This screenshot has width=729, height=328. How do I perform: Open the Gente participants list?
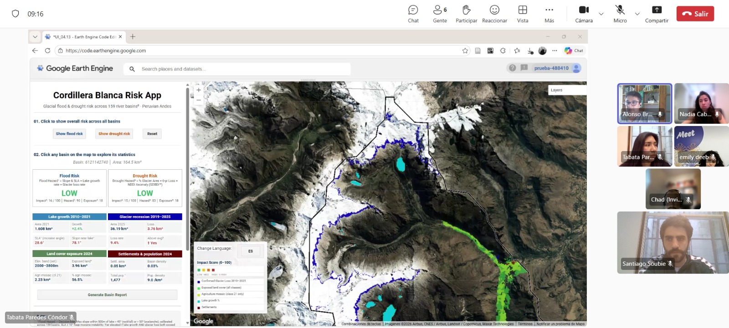[440, 14]
